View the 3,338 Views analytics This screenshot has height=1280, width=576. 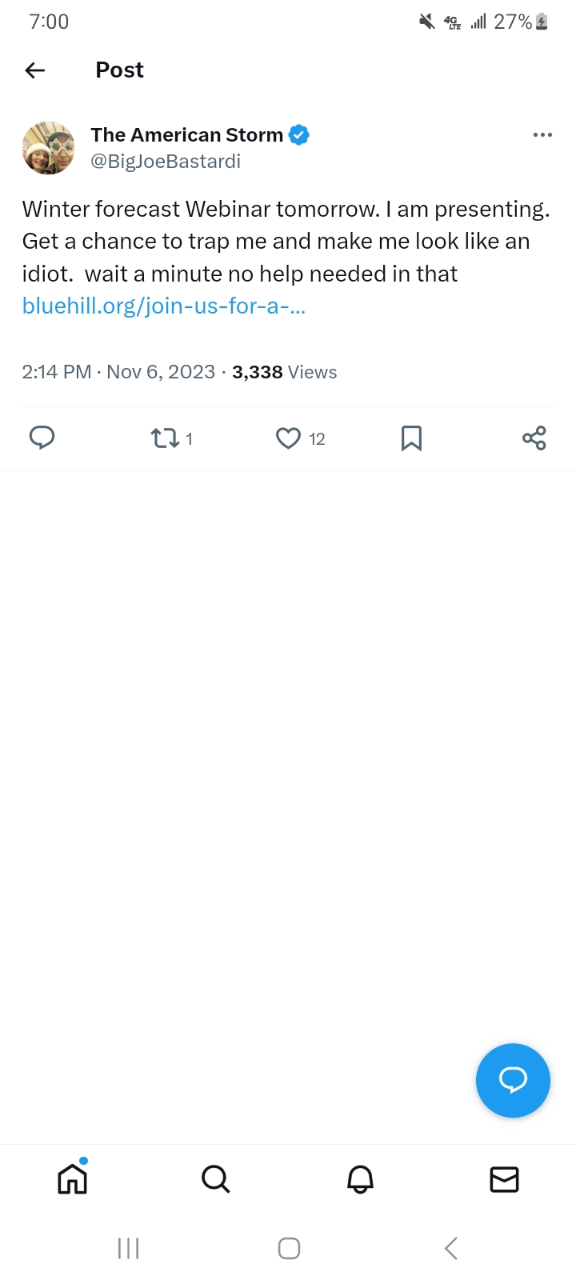click(284, 372)
